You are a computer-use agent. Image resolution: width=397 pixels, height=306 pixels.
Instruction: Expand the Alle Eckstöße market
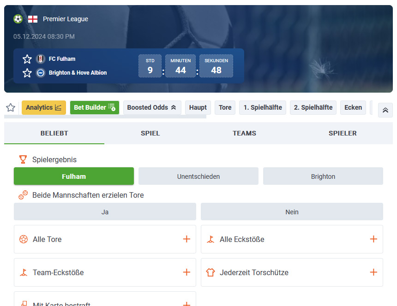[x=373, y=239]
